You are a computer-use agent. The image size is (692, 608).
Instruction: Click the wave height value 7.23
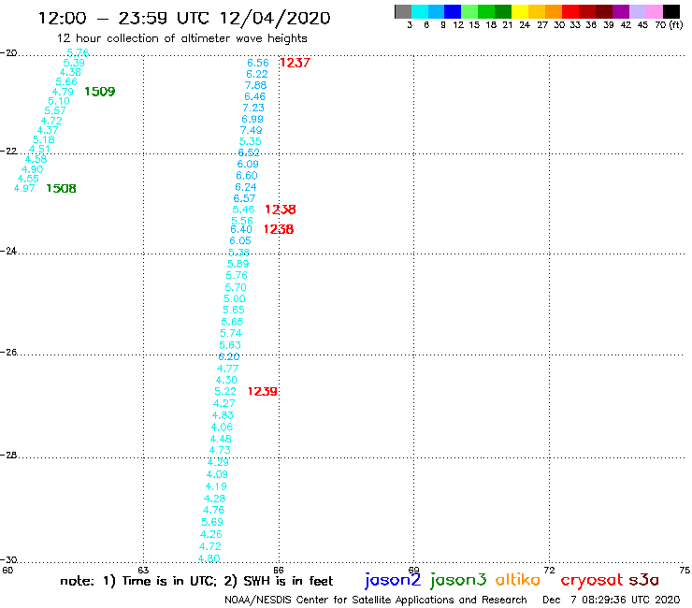point(253,108)
